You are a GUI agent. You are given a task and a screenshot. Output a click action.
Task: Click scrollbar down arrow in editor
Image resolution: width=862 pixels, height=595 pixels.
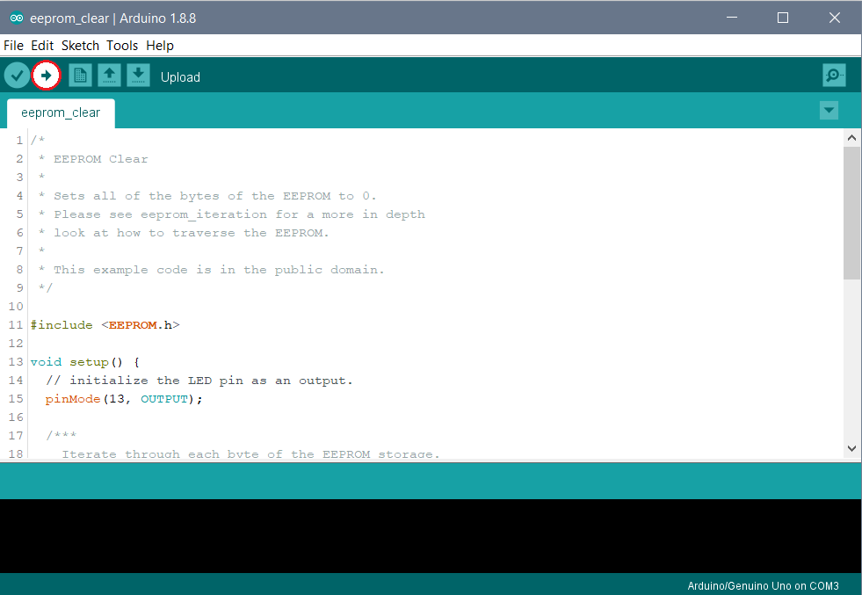pos(851,448)
